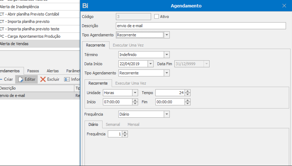
Task: Select the Alerta de Inadimplência list row
Action: pos(19,7)
